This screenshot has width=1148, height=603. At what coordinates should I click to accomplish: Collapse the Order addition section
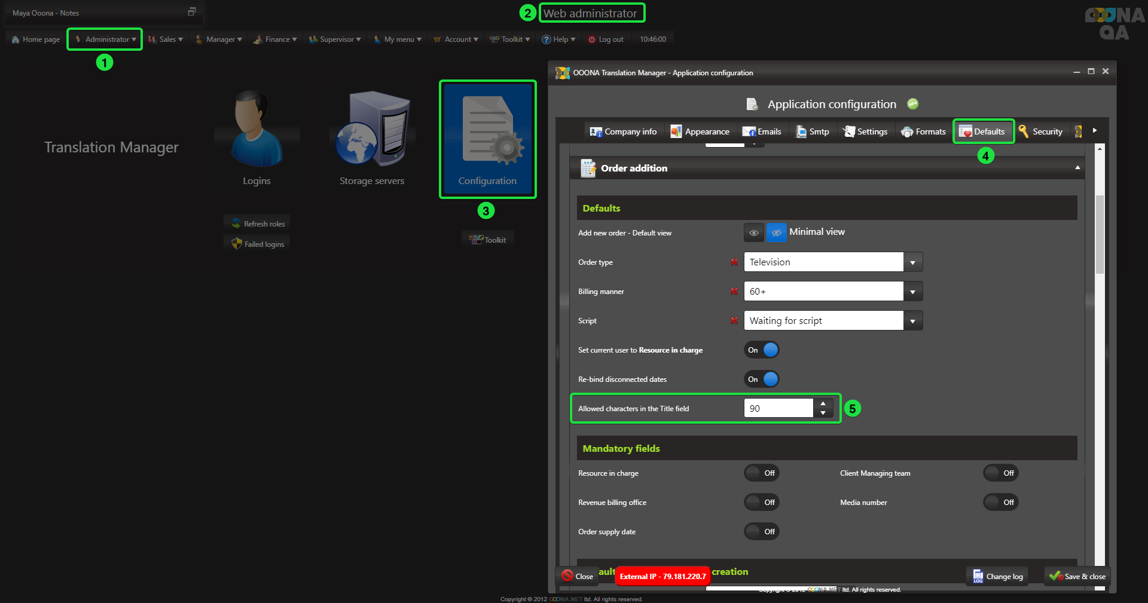pyautogui.click(x=1077, y=168)
